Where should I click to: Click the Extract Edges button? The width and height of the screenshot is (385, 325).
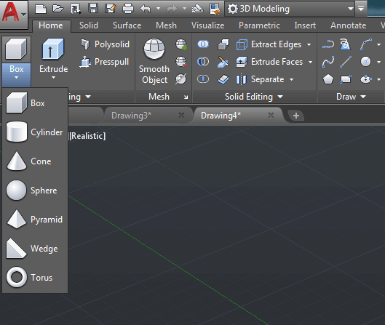tap(269, 44)
